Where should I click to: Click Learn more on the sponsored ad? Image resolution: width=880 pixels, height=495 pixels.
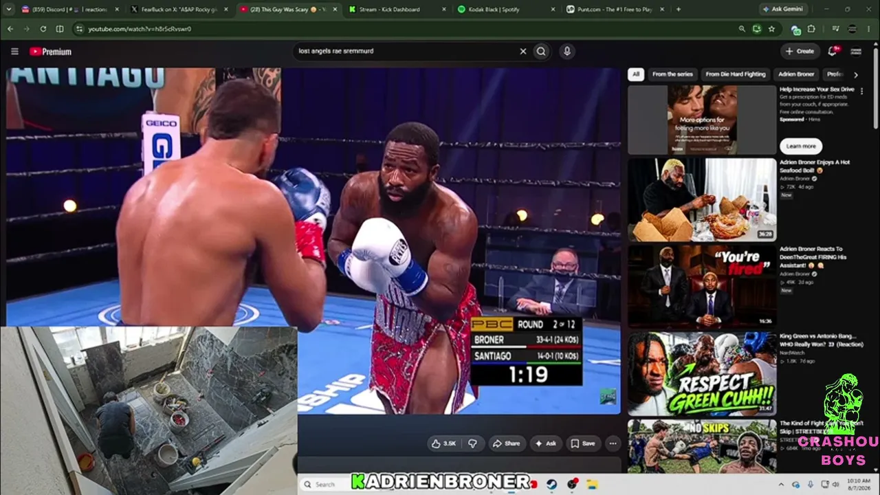[801, 146]
